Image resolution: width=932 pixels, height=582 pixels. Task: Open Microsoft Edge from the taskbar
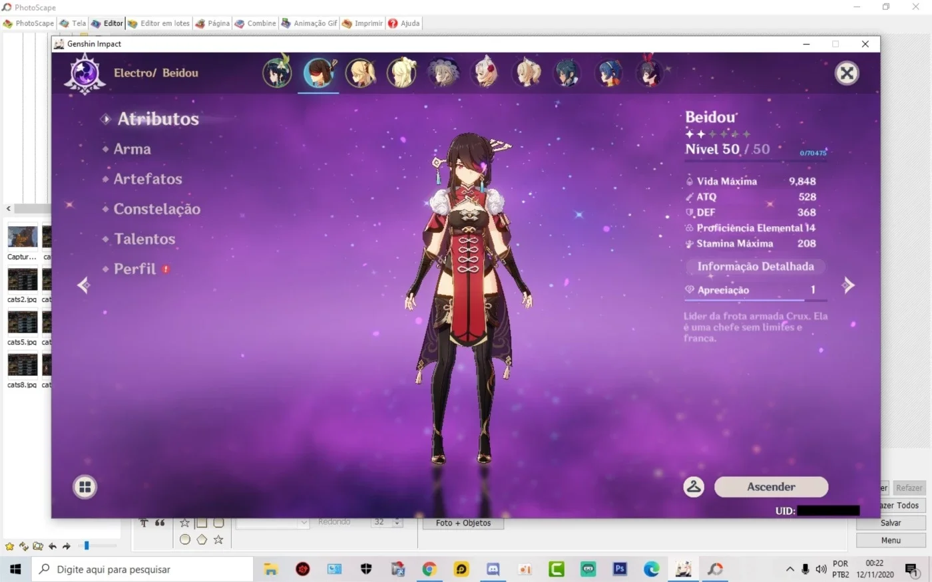[651, 569]
